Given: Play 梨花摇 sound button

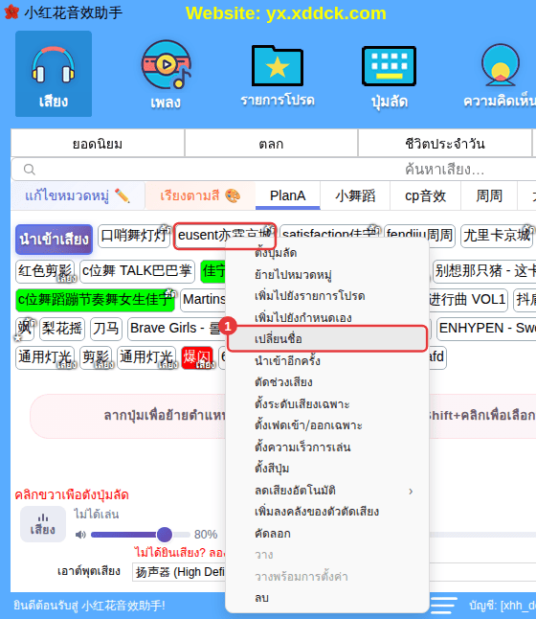Looking at the screenshot, I should 62,329.
